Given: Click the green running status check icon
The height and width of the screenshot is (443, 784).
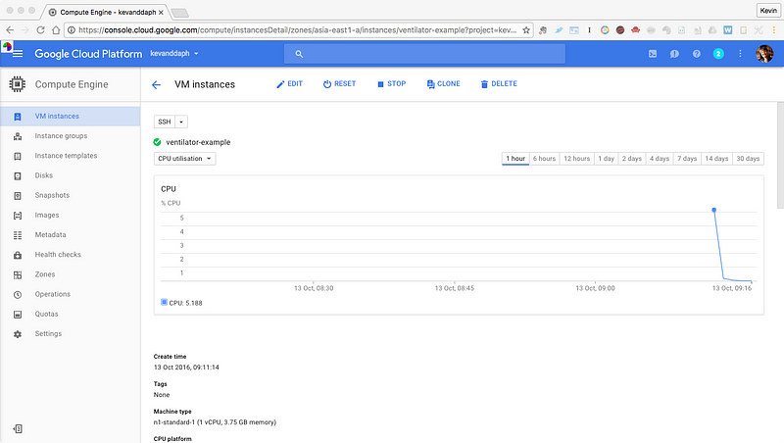Looking at the screenshot, I should pyautogui.click(x=157, y=142).
